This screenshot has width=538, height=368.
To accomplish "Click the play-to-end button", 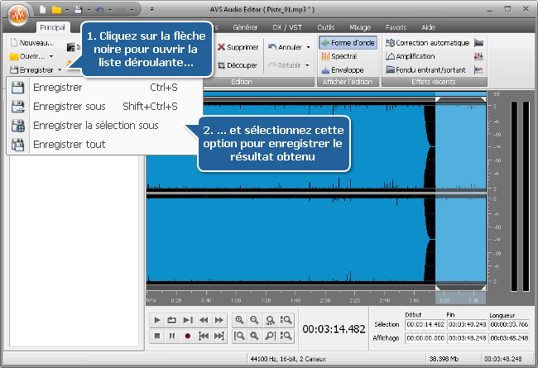I will pos(188,320).
